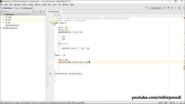Open the File menu
The image size is (185, 104).
click(2, 5)
